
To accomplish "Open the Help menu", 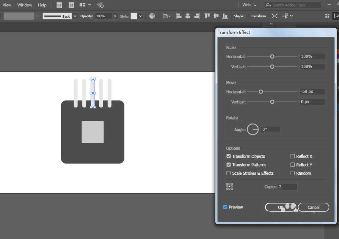I will tap(42, 5).
